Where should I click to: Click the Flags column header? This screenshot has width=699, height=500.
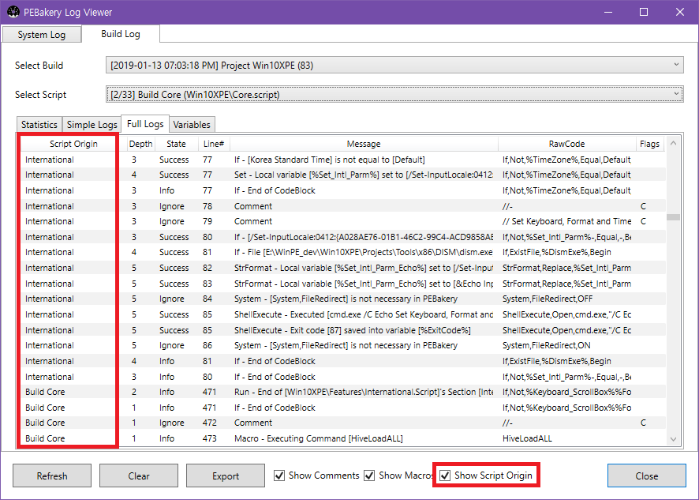tap(649, 143)
